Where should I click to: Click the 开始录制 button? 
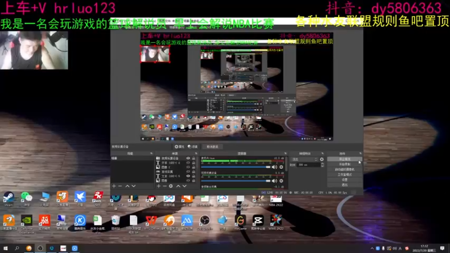pos(344,164)
